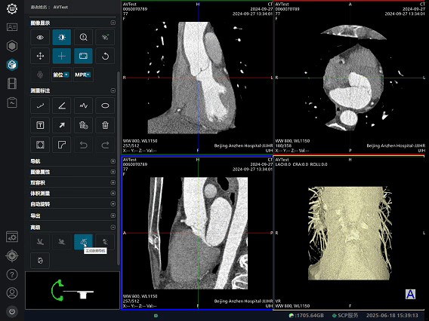Screen dimensions: 429x321
Task: Select the yellow VR 3D rendering viewport
Action: [350, 234]
